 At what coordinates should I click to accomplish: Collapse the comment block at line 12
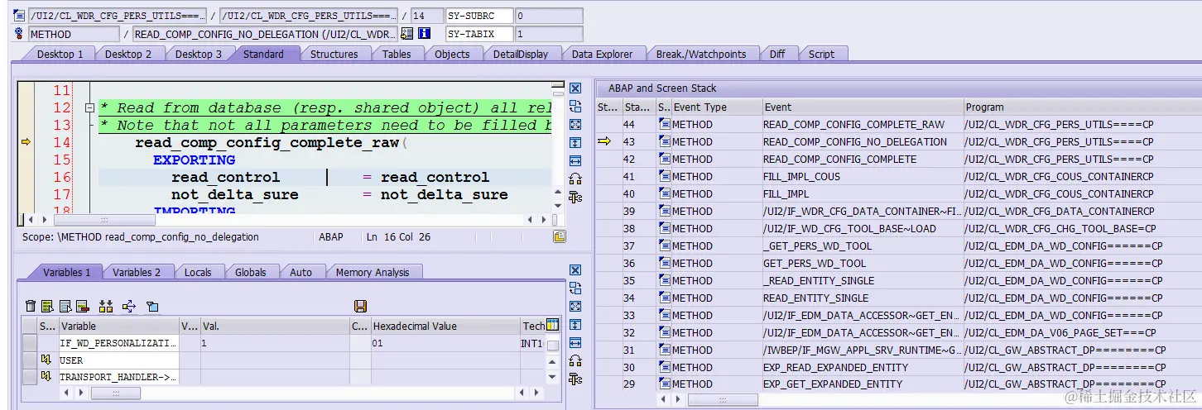(89, 108)
